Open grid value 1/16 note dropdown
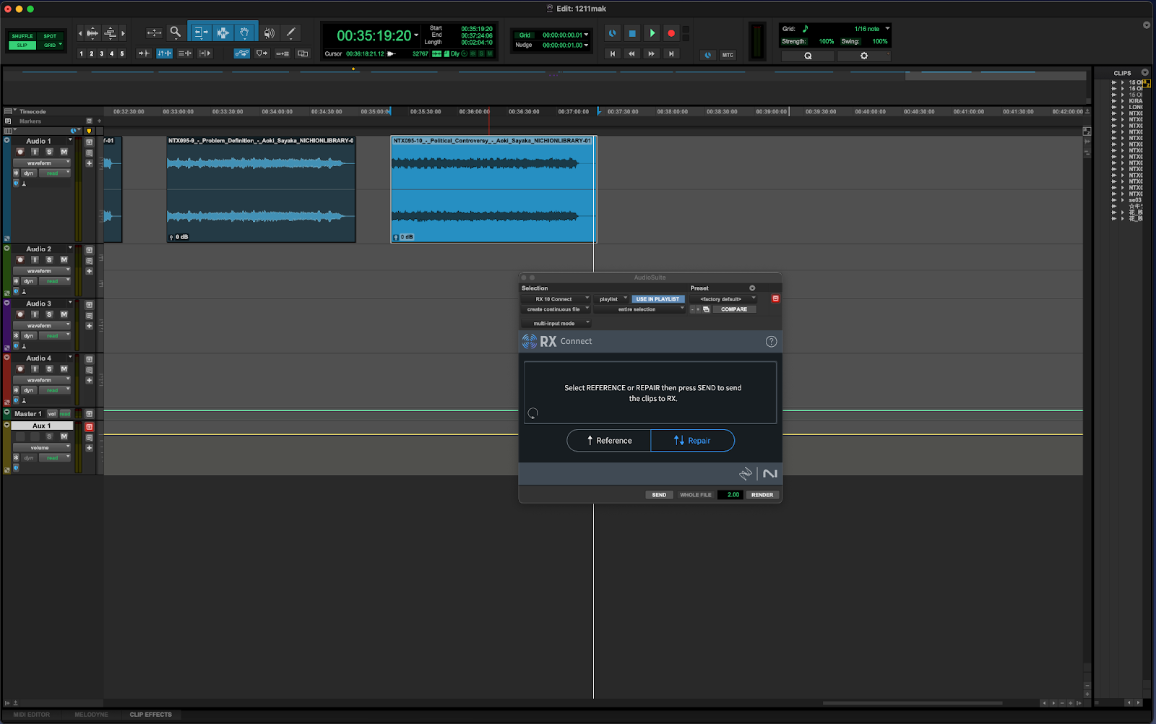 click(872, 29)
